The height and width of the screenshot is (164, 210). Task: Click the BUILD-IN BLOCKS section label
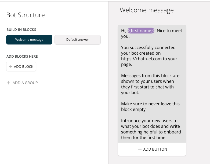[21, 29]
